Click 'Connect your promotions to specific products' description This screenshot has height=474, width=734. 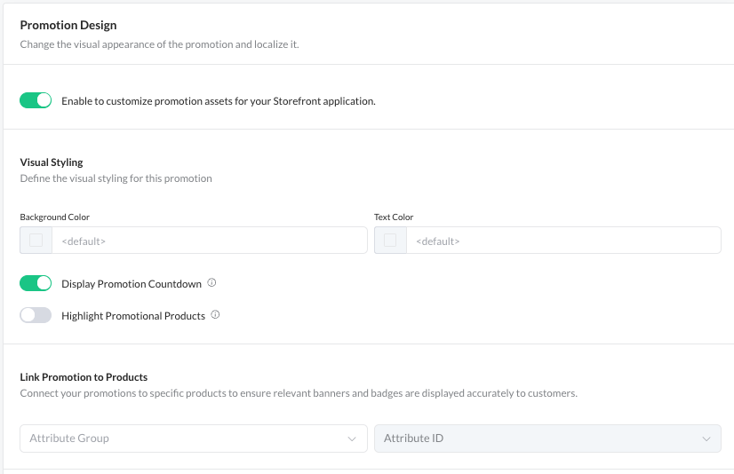pos(299,393)
